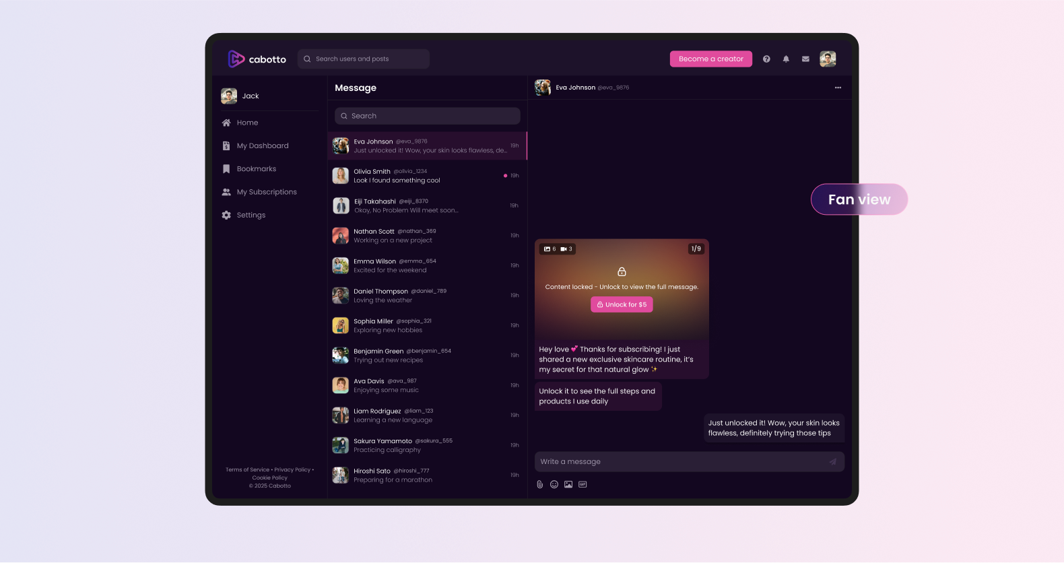Open Benjamin Green conversation
Image resolution: width=1064 pixels, height=563 pixels.
(x=427, y=356)
